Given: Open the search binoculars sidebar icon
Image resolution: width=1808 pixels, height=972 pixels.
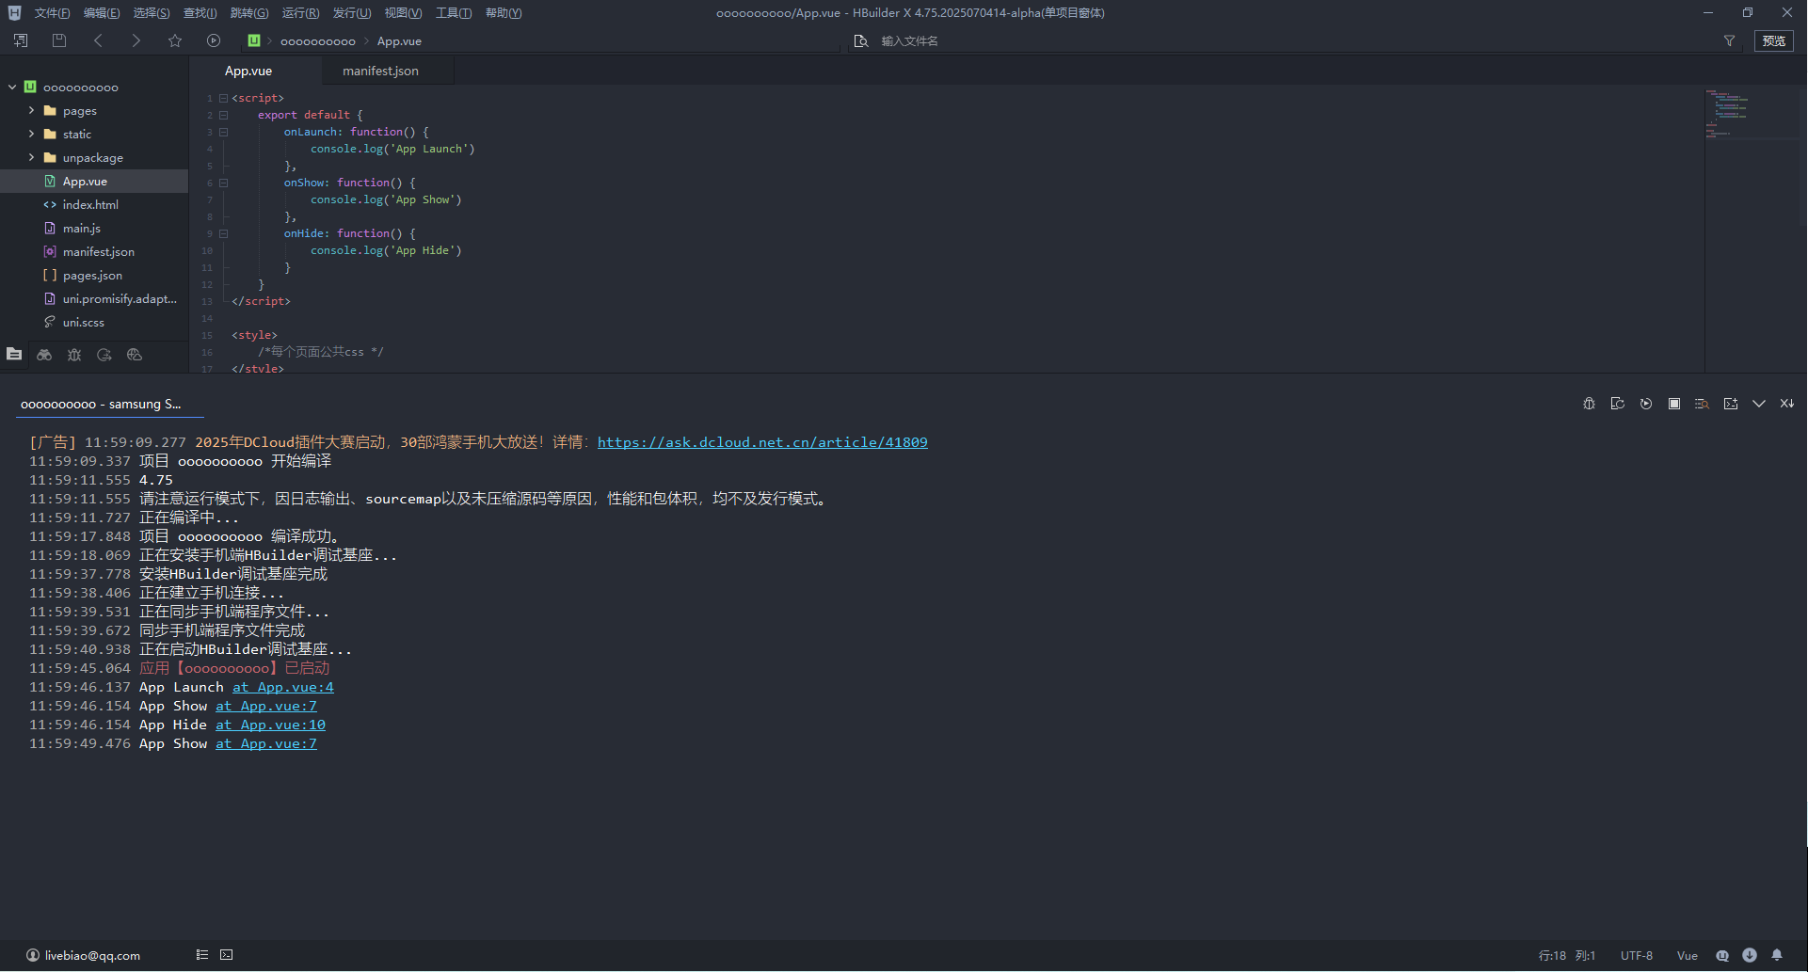Looking at the screenshot, I should [x=44, y=355].
